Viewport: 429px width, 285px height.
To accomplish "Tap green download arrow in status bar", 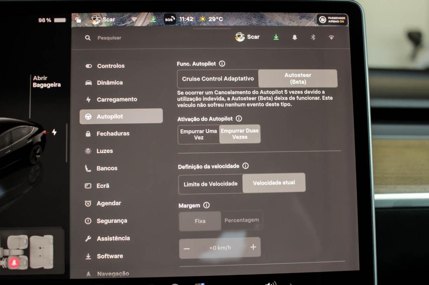I will 153,19.
